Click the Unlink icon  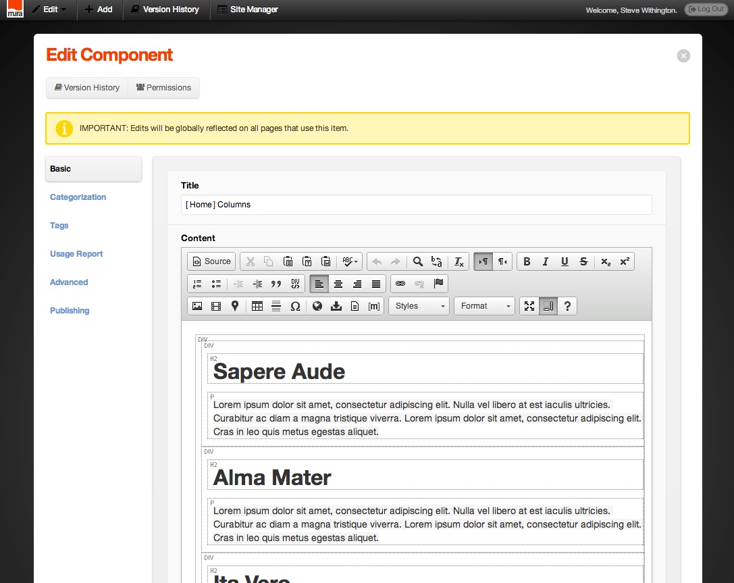419,284
